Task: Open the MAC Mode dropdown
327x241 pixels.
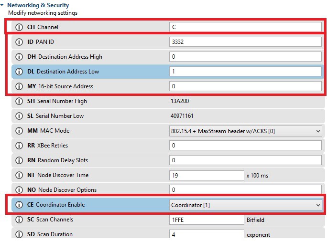Action: click(245, 131)
